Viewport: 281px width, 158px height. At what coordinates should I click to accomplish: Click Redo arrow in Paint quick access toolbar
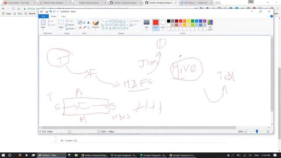point(54,11)
